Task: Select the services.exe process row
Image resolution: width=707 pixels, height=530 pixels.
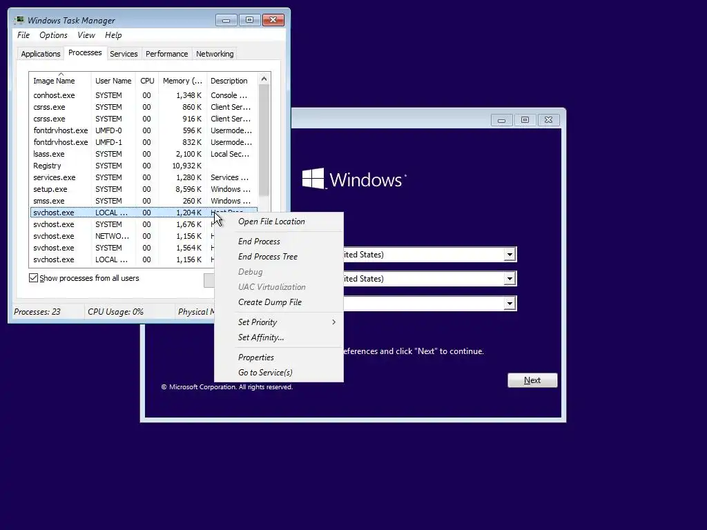Action: click(x=144, y=177)
